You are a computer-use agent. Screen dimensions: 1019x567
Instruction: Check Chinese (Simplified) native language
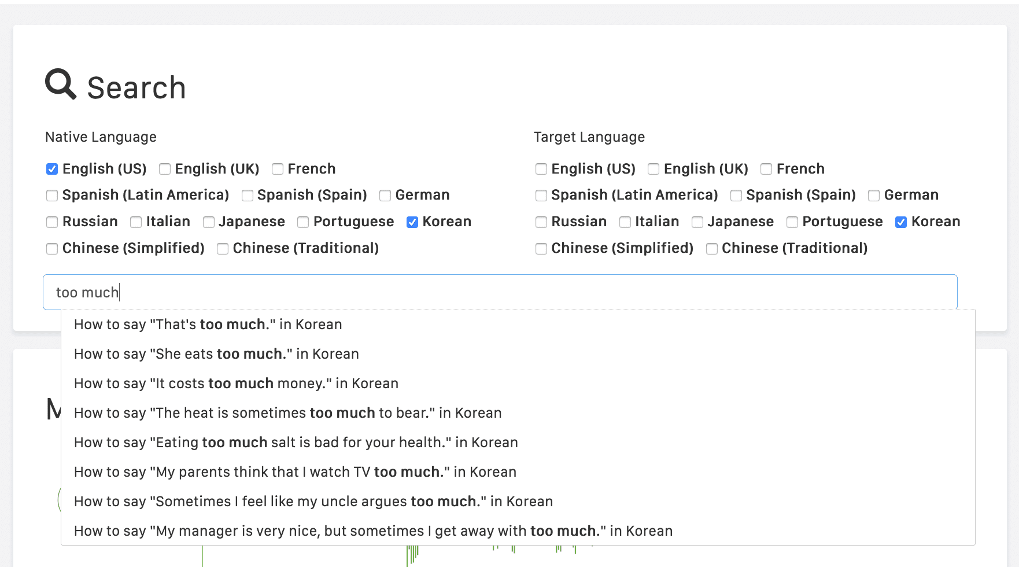tap(52, 249)
